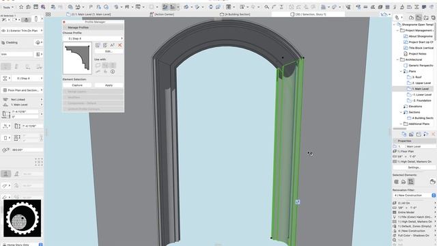Click the Settings... button in Properties

414,167
